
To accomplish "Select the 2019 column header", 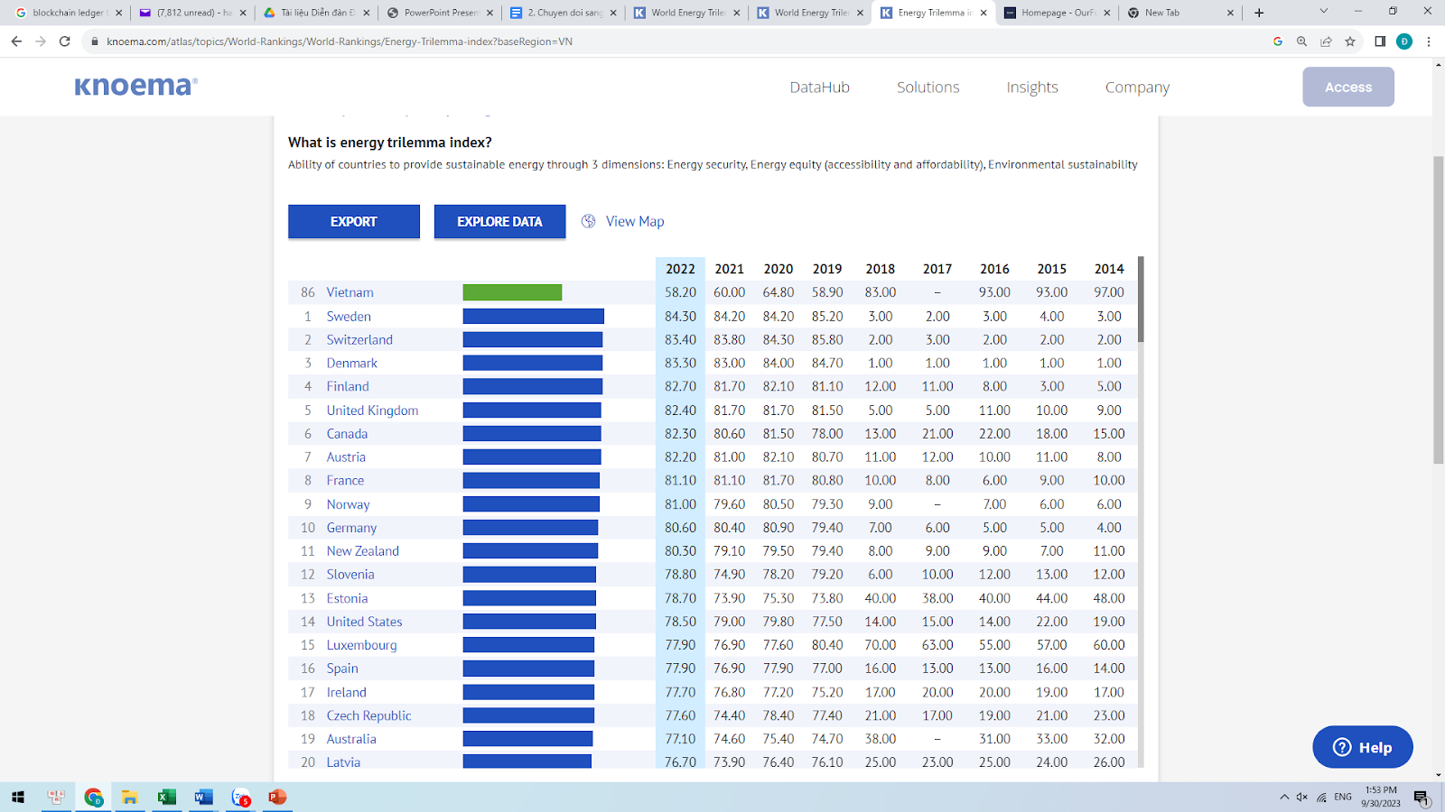I will tap(826, 269).
